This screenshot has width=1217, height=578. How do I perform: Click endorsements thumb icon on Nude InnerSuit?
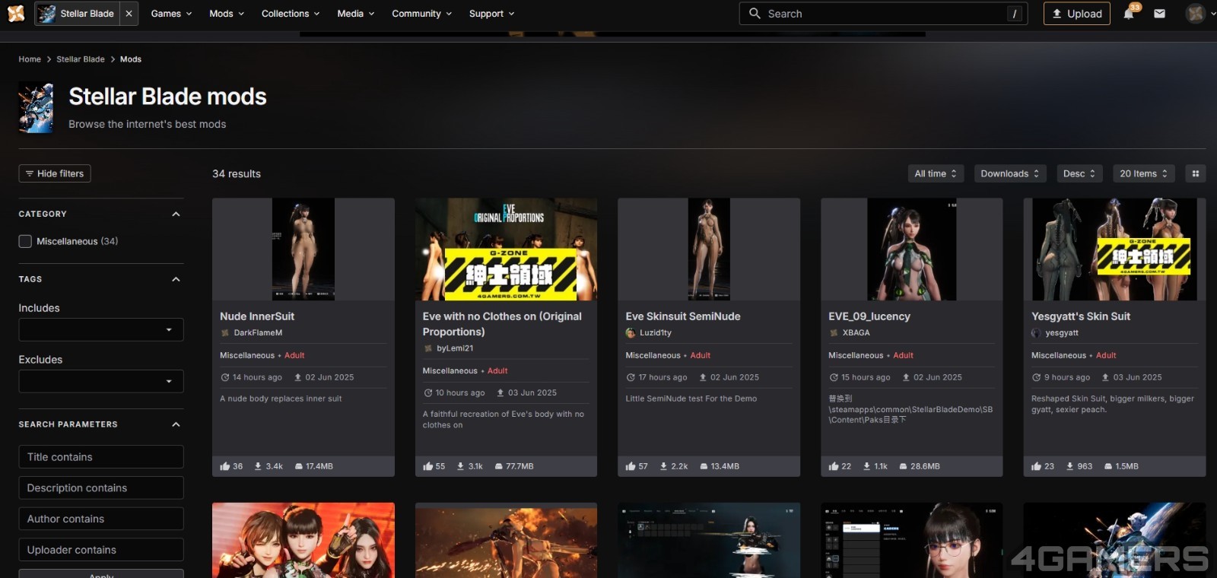click(225, 466)
